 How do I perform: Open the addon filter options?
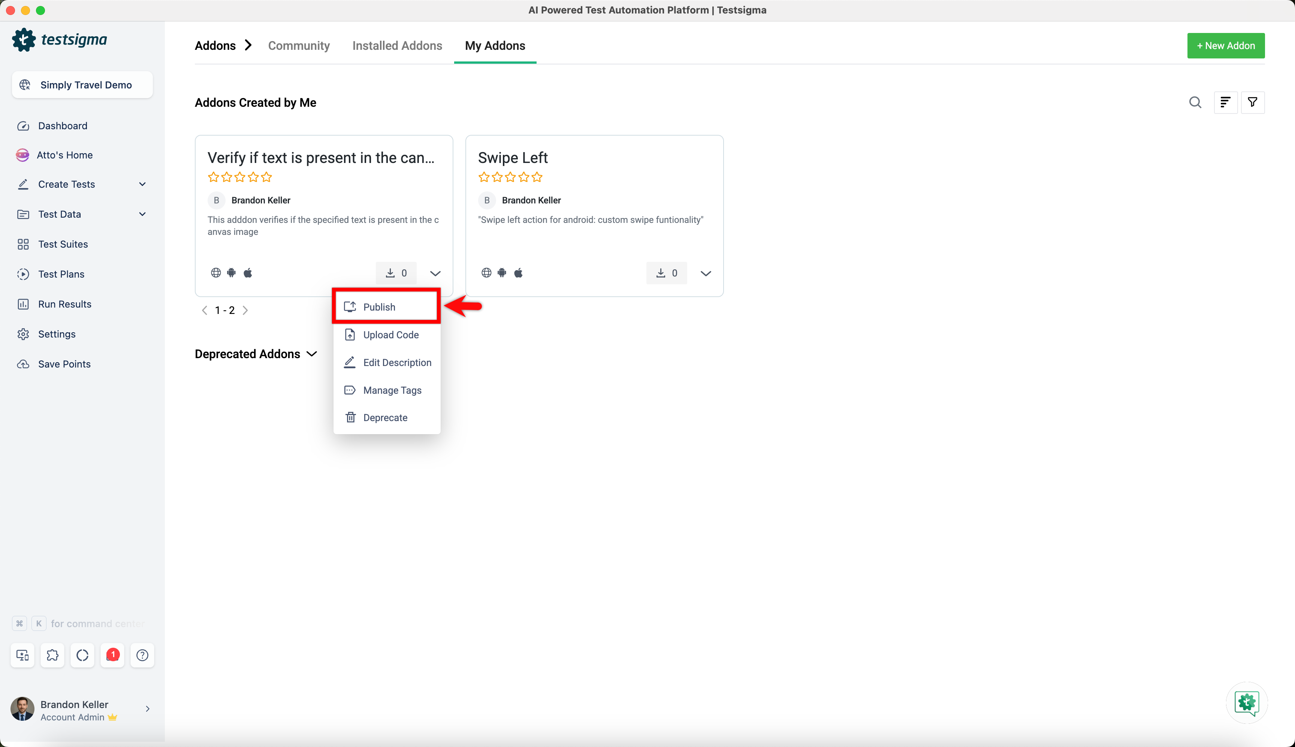click(1253, 102)
